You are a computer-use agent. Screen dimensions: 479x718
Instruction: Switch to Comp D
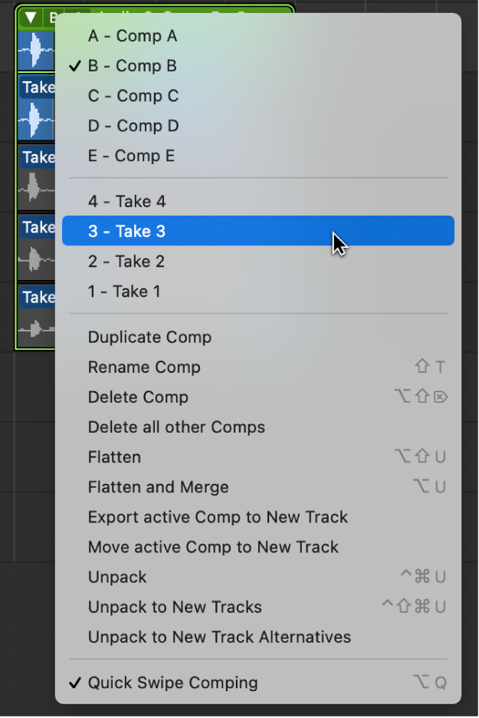coord(133,126)
